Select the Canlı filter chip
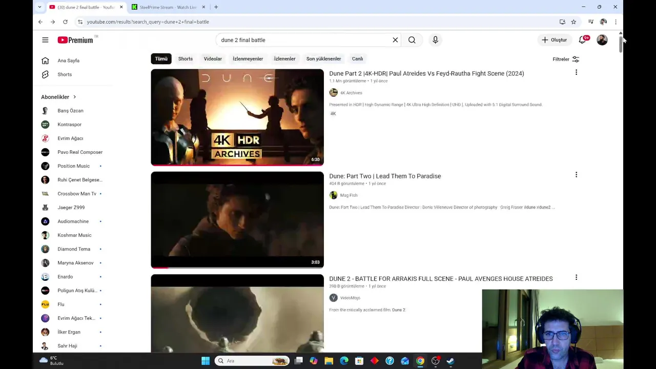The image size is (656, 369). pos(357,59)
